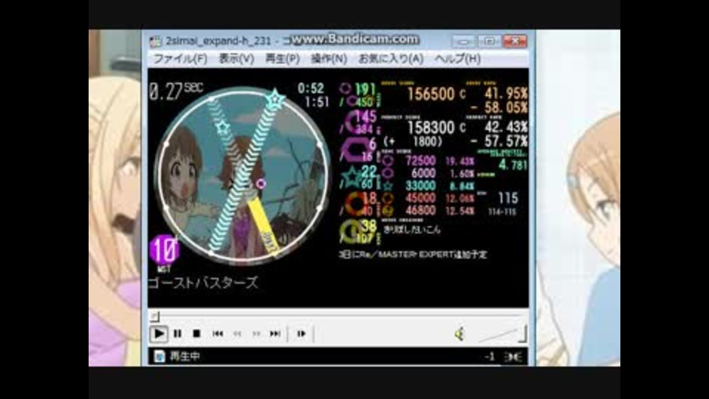Open the 操作(N) menu
Image resolution: width=709 pixels, height=399 pixels.
[x=329, y=59]
